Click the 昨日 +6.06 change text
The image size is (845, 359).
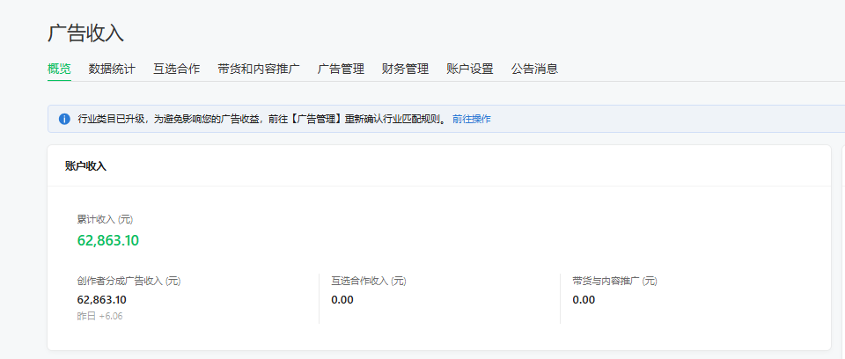point(99,317)
